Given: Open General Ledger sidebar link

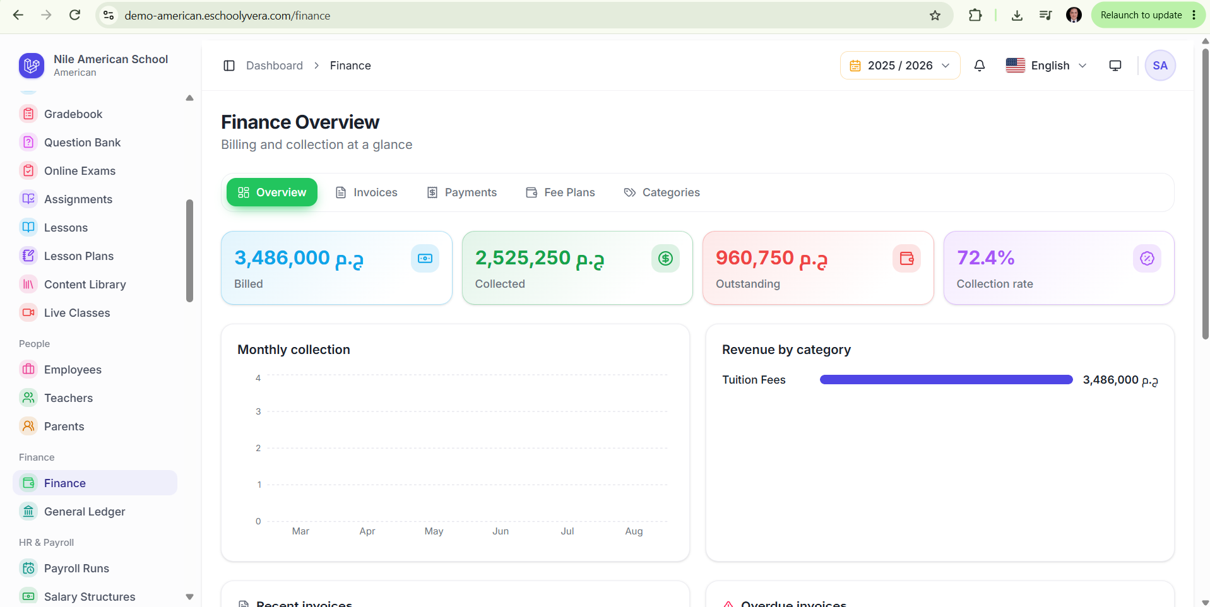Looking at the screenshot, I should tap(95, 511).
